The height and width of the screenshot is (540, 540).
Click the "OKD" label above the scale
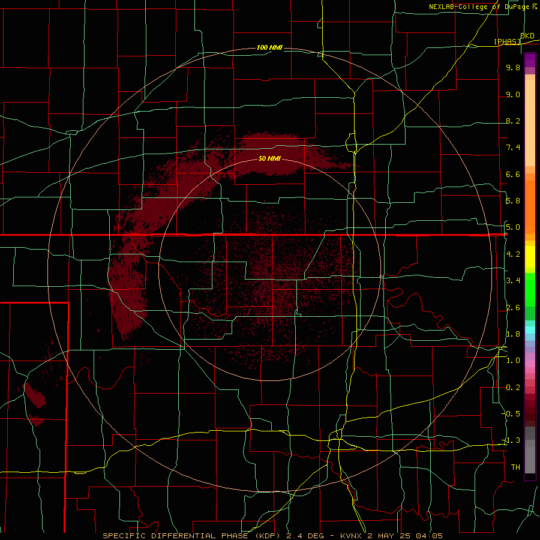(527, 36)
